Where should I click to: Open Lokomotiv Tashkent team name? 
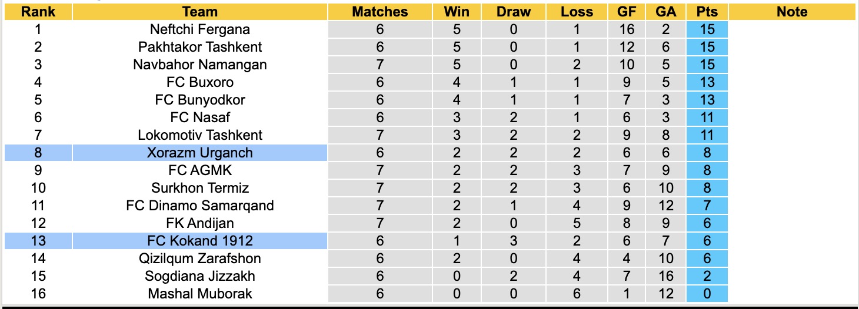pyautogui.click(x=200, y=135)
